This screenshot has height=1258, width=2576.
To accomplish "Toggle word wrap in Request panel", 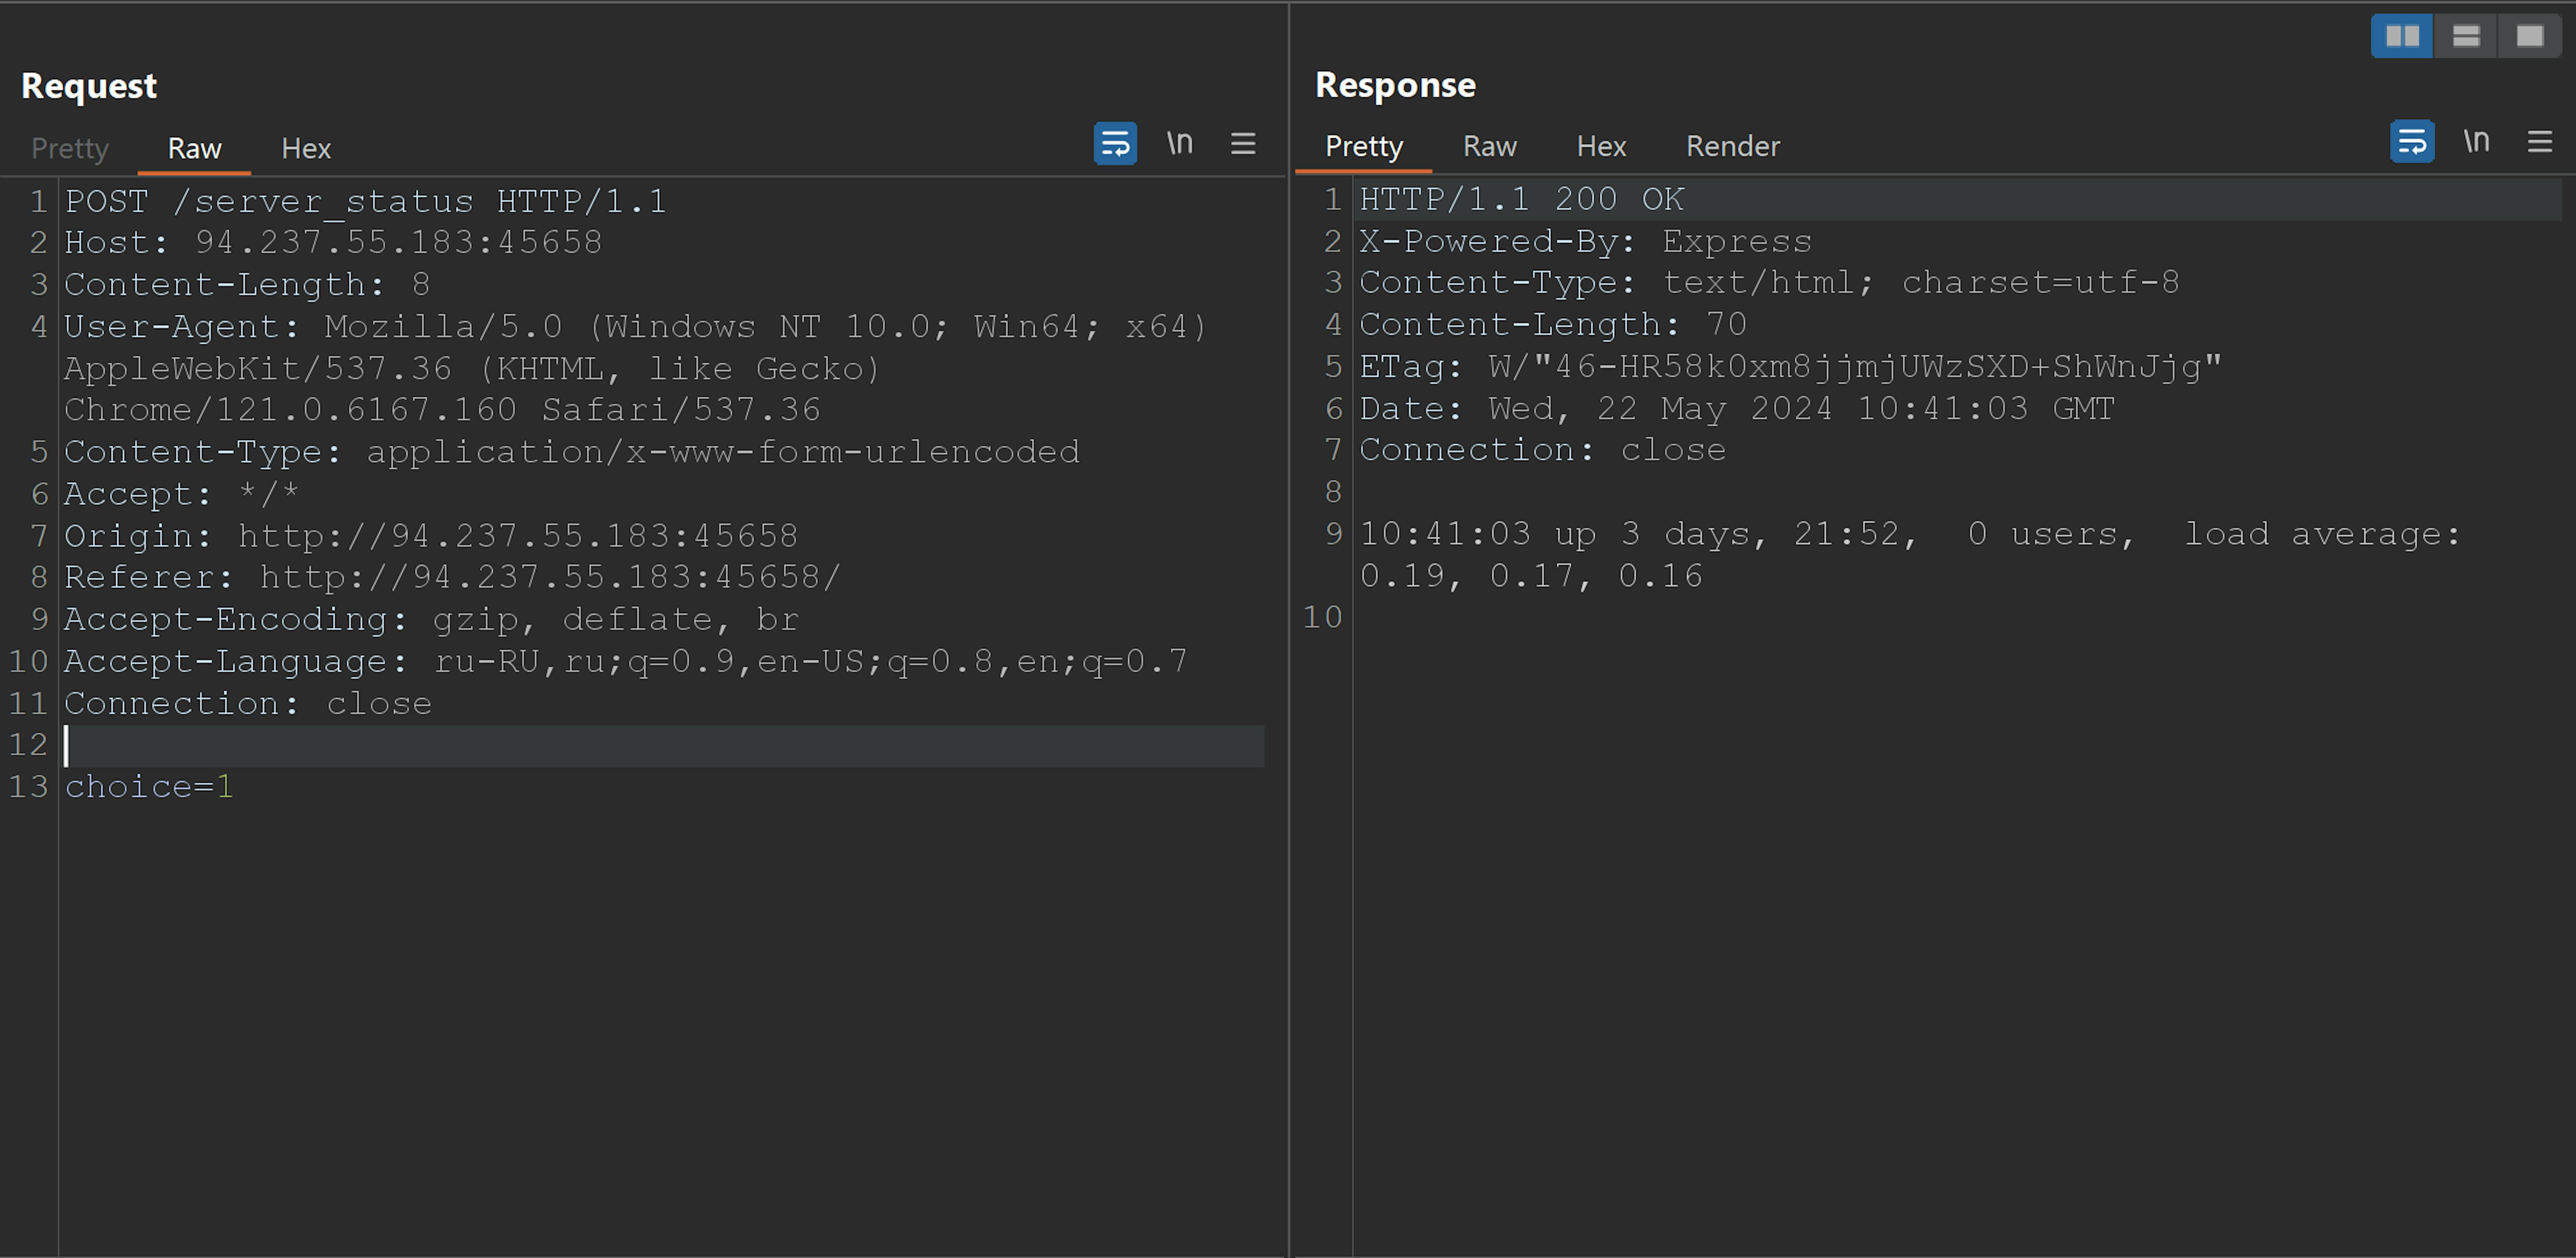I will click(1115, 144).
